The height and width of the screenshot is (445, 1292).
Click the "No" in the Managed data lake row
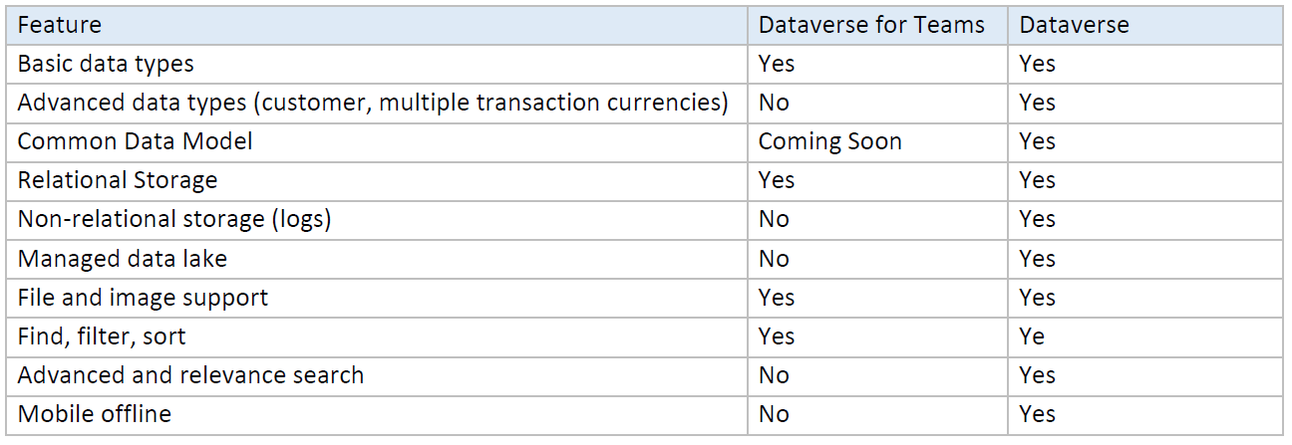click(774, 259)
